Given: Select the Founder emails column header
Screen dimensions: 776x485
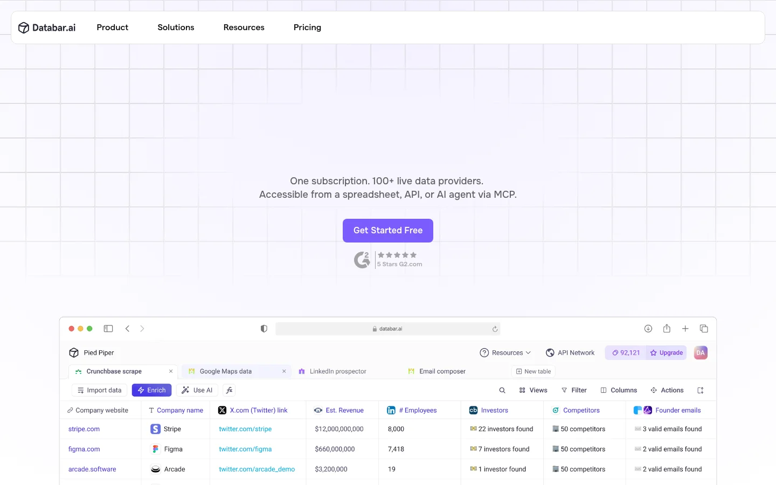Looking at the screenshot, I should 671,411.
